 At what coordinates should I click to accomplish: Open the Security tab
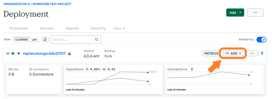98,28
